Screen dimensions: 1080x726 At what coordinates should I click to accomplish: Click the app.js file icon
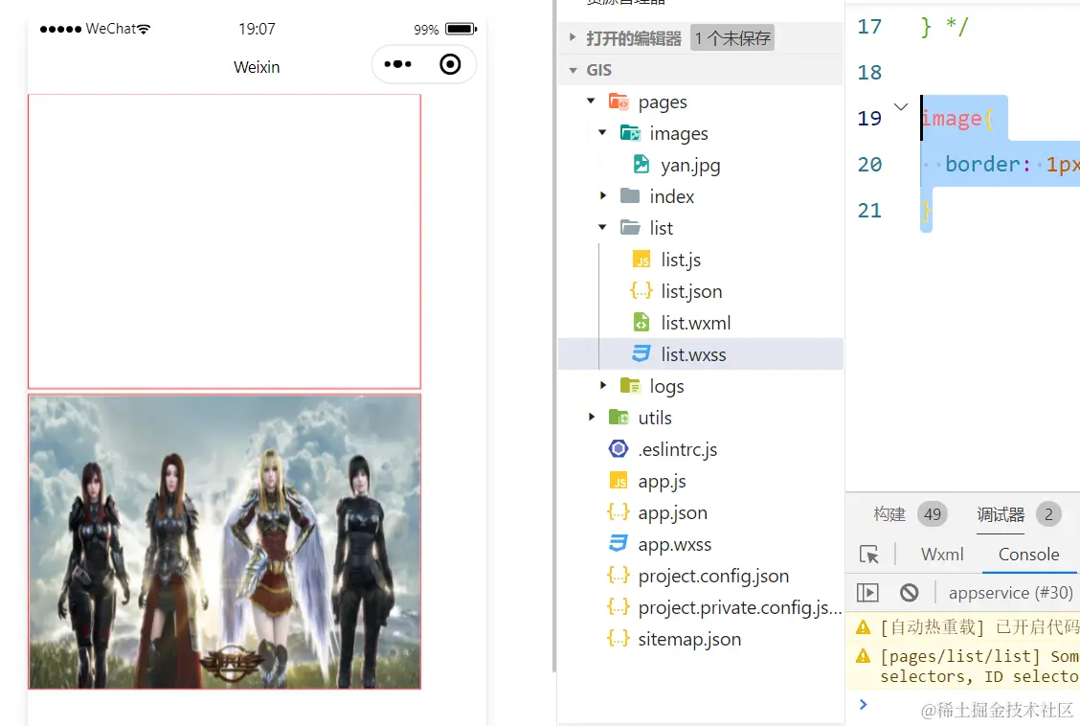tap(619, 481)
